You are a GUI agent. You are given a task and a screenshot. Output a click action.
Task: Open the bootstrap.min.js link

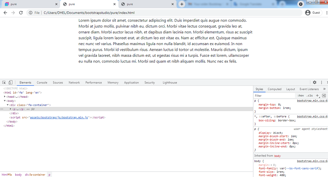click(59, 117)
